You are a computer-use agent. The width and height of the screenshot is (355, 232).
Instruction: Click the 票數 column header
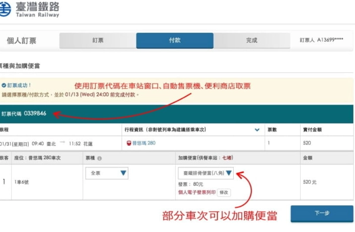coord(272,130)
